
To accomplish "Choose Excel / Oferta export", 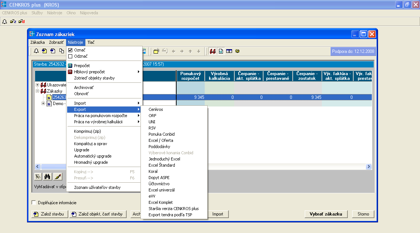I will [161, 140].
